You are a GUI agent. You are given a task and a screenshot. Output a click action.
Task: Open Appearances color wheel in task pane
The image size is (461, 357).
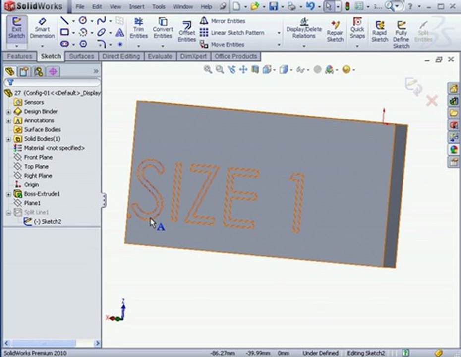coord(454,149)
